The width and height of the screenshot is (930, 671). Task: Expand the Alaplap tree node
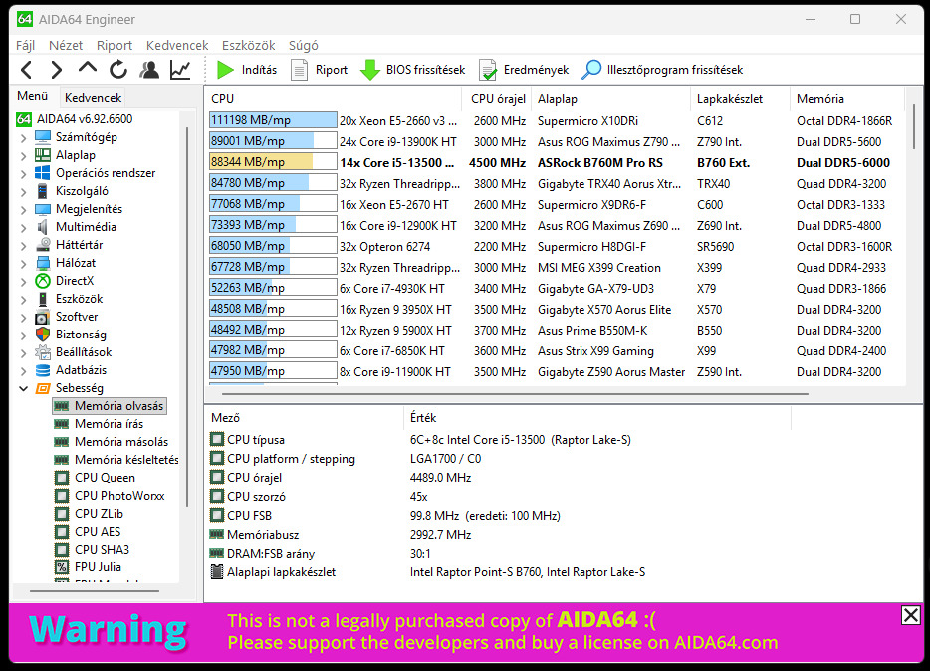(23, 156)
